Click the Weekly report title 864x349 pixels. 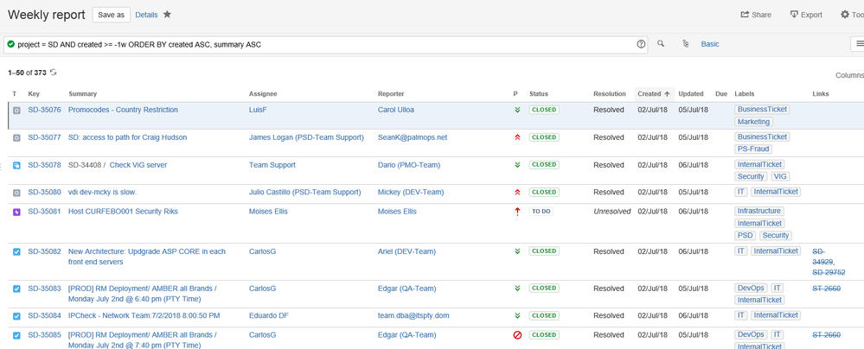click(47, 15)
